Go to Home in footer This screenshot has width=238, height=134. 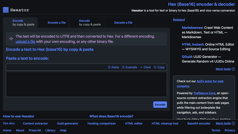click(x=7, y=130)
